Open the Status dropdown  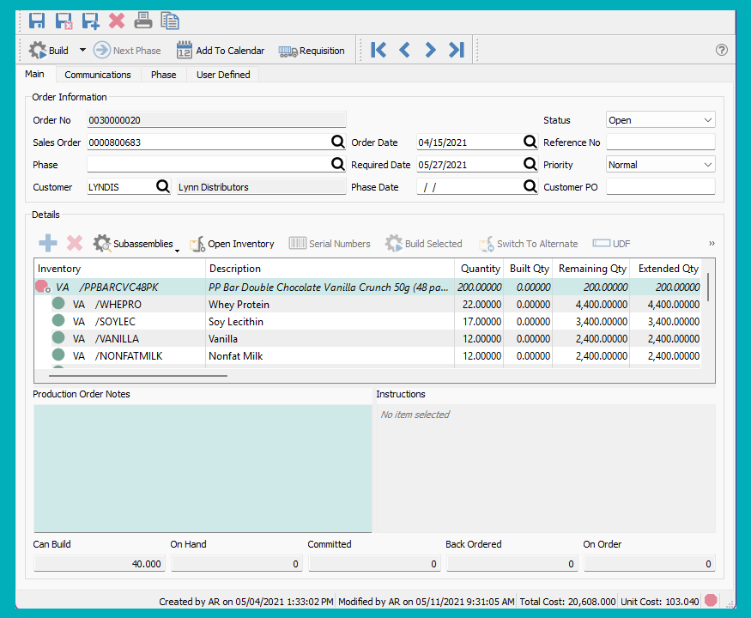click(661, 120)
